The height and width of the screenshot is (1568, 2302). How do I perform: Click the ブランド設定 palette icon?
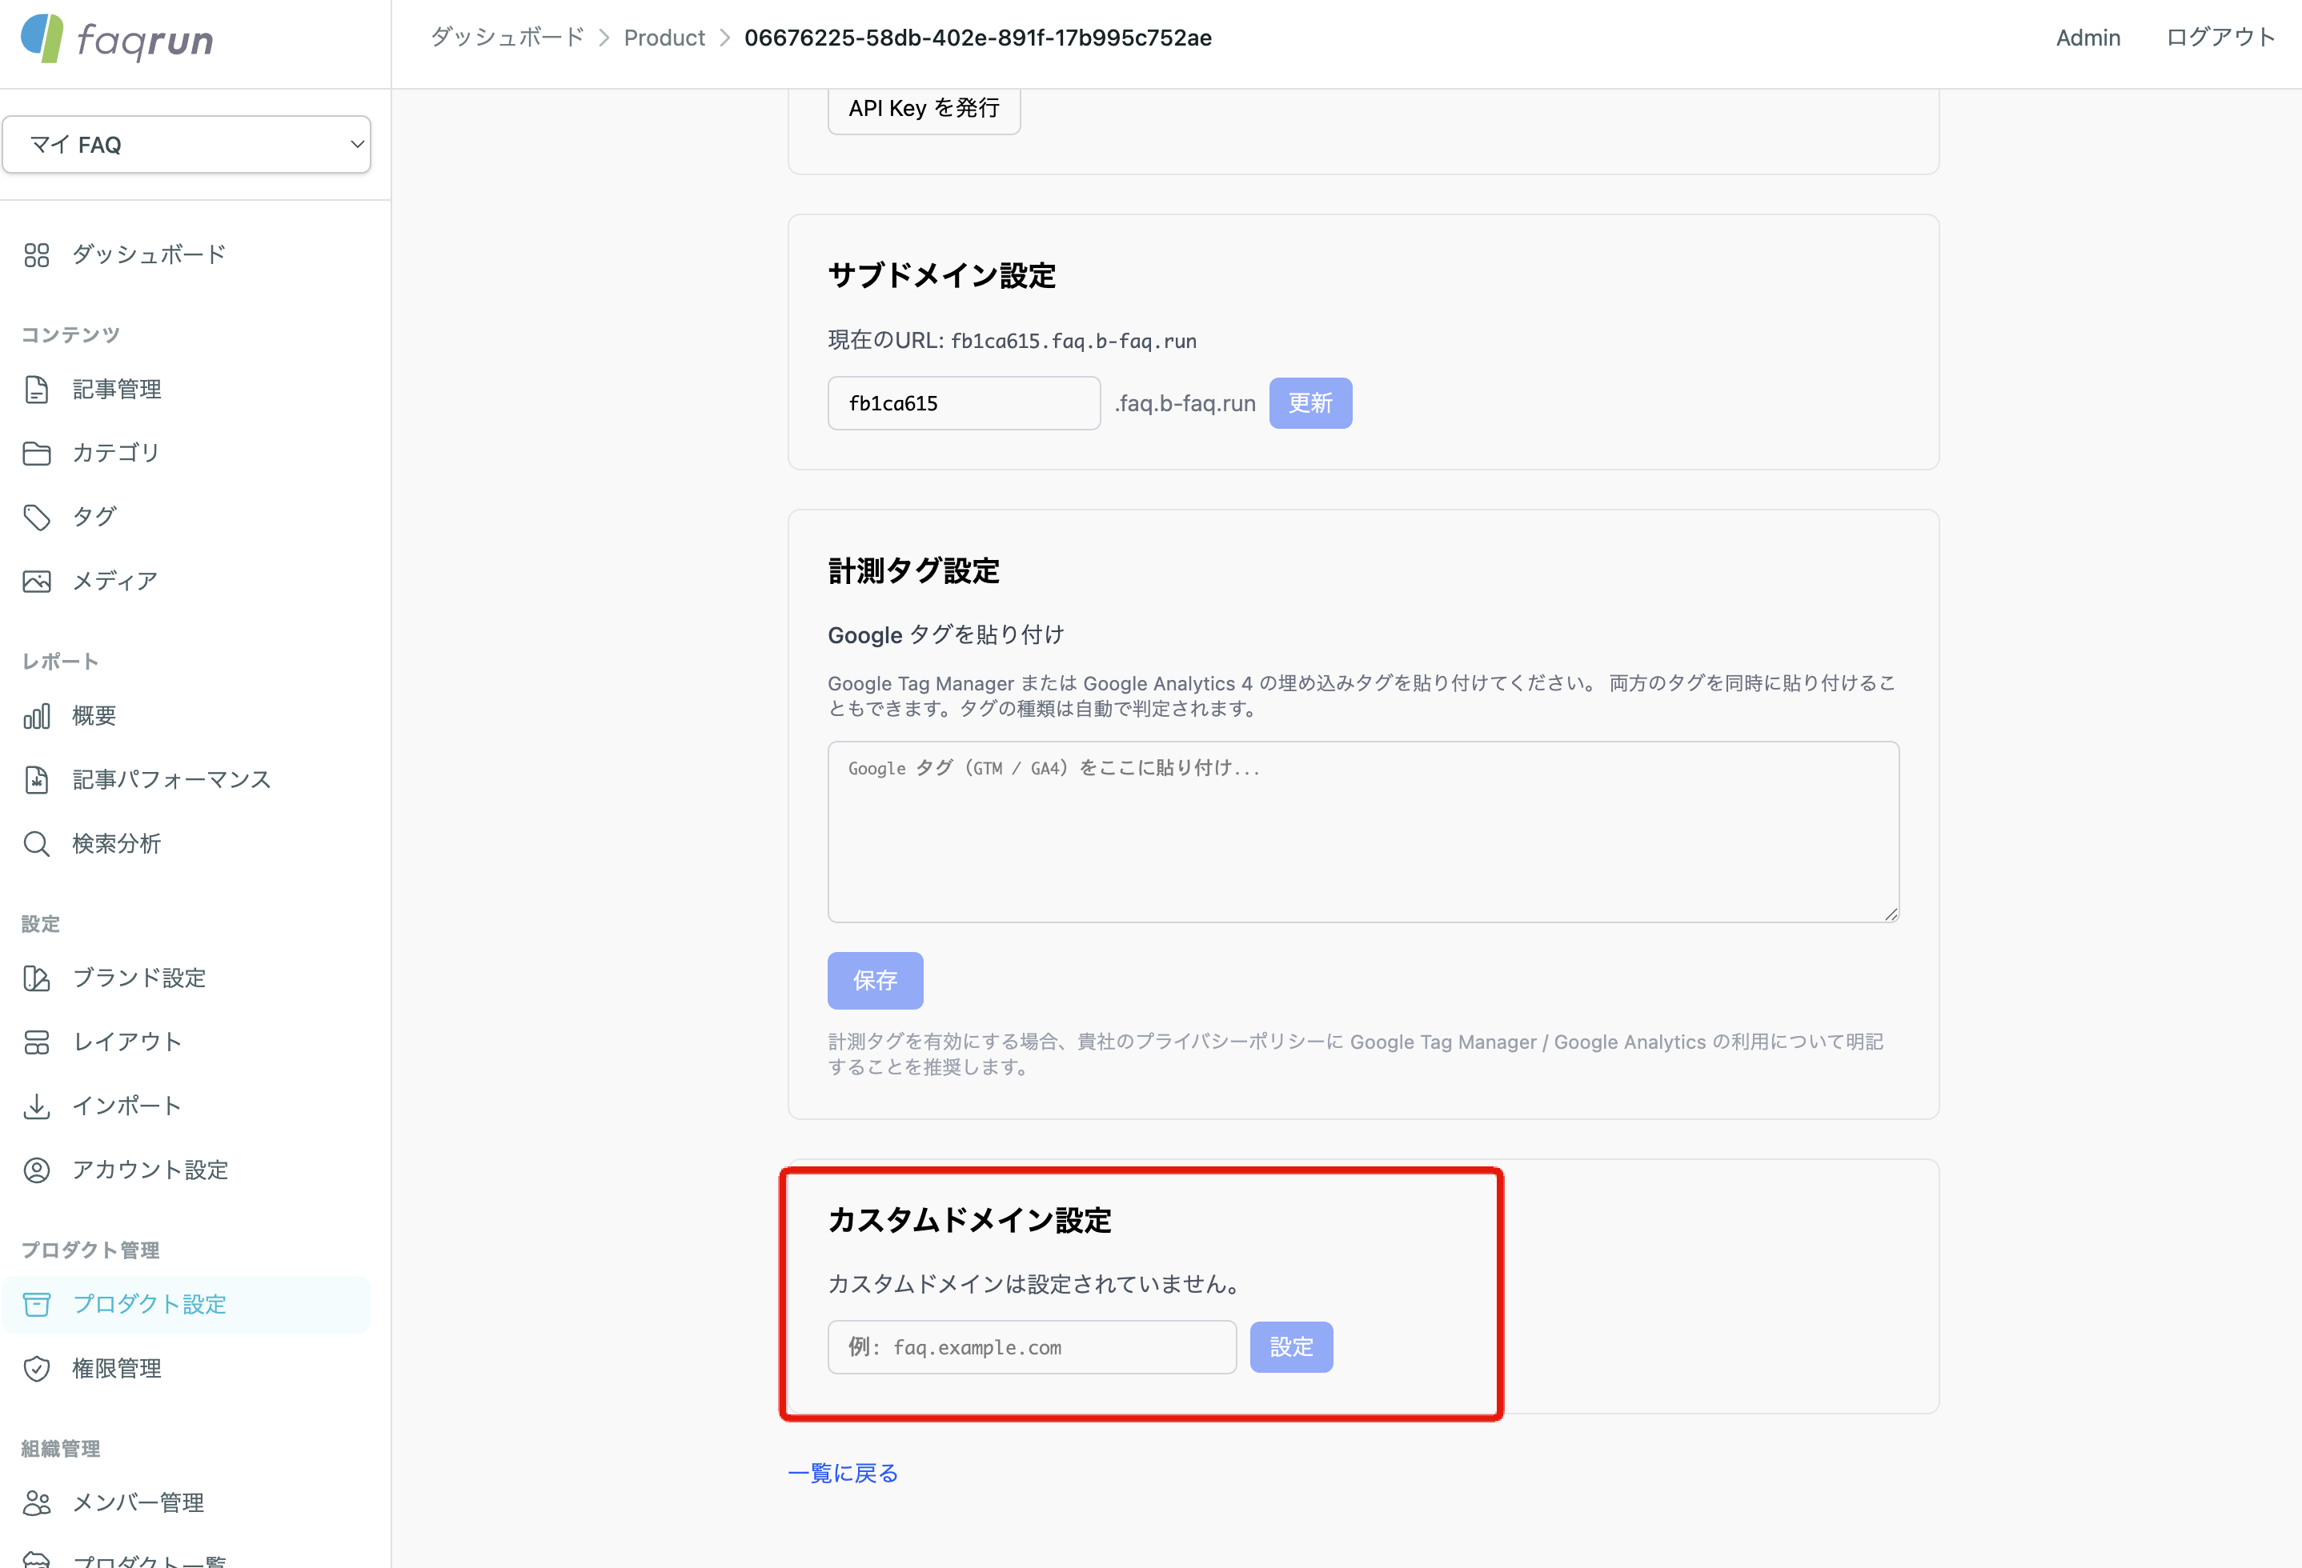(x=37, y=978)
